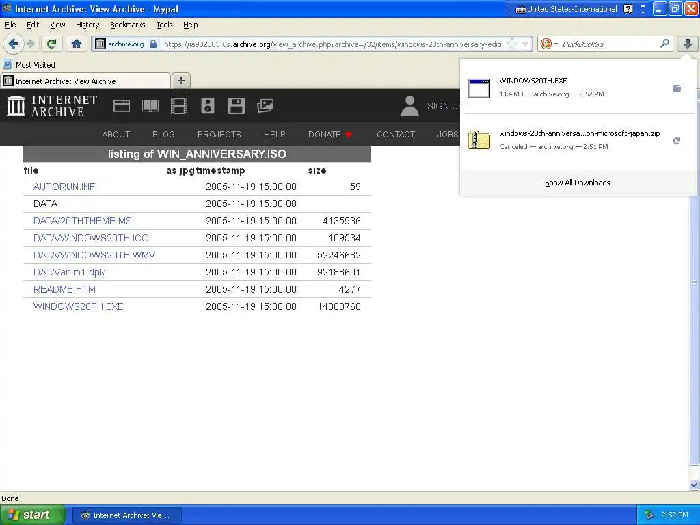Click the language bar help icon
Image resolution: width=700 pixels, height=525 pixels.
[x=628, y=9]
